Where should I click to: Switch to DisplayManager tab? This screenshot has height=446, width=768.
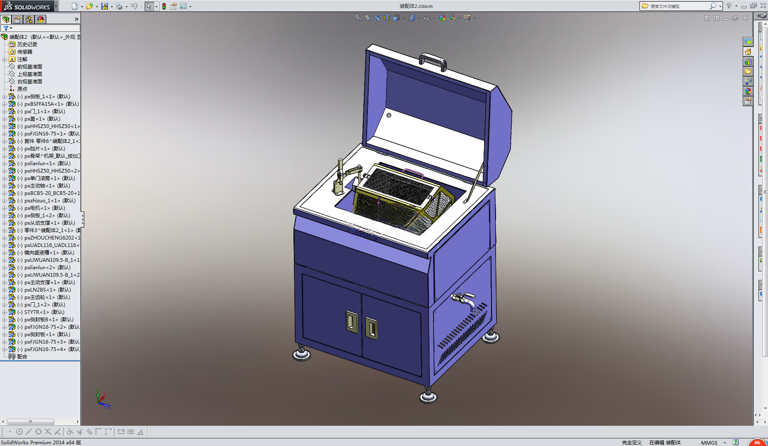pos(41,19)
